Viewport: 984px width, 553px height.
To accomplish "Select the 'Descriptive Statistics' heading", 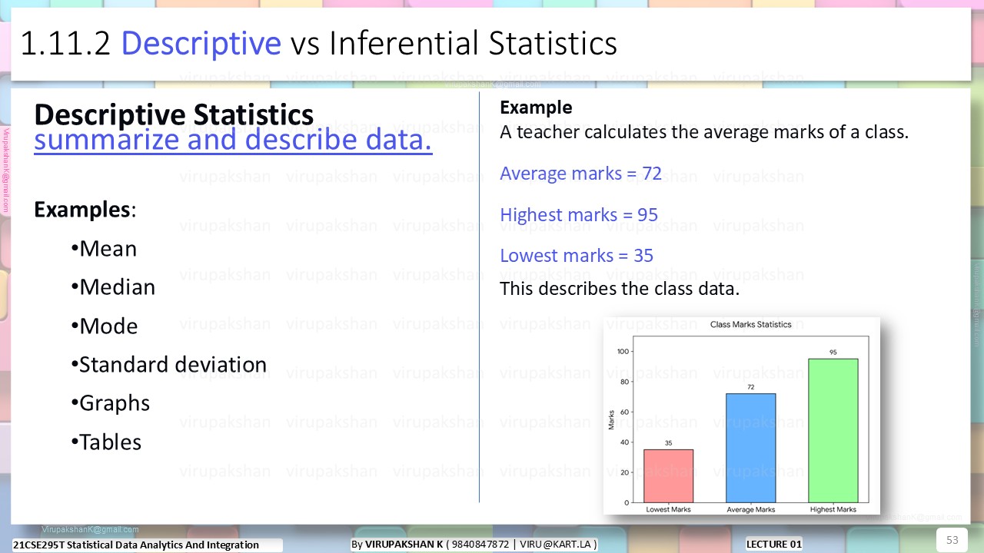I will (174, 114).
